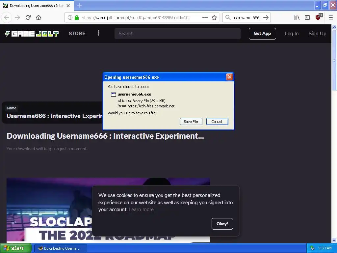Click the vertical scrollbar thumb
The height and width of the screenshot is (253, 337).
click(334, 60)
